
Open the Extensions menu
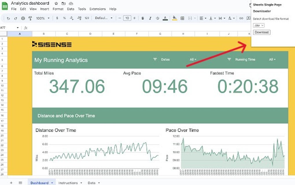(x=97, y=9)
